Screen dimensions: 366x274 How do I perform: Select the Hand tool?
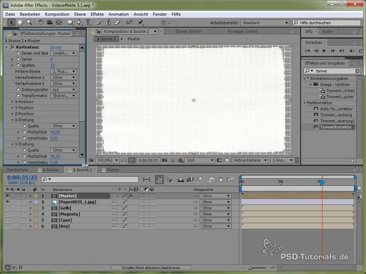coord(20,22)
